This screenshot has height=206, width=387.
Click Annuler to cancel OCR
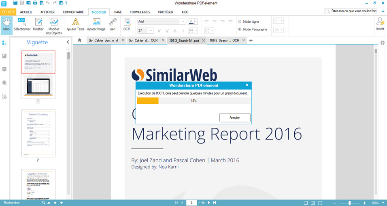coord(235,118)
